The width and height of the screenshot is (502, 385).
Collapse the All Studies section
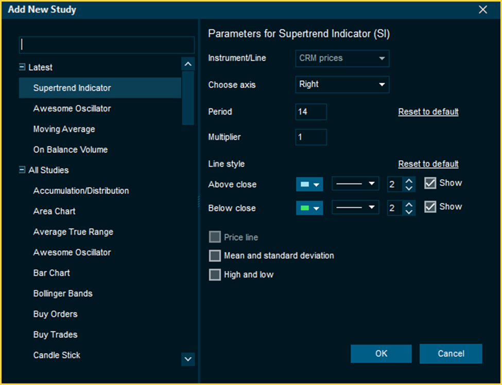pyautogui.click(x=22, y=170)
